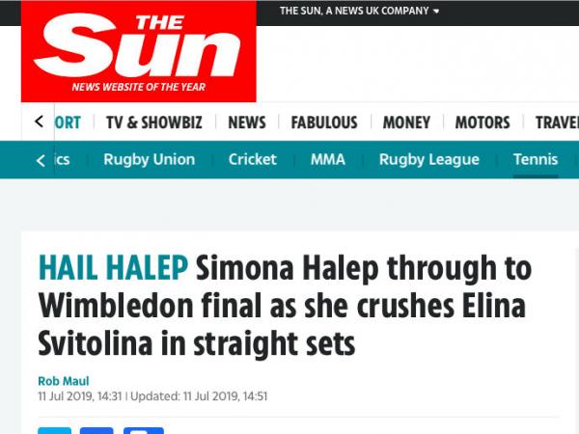
Task: Open the partially visible Sport section
Action: 68,122
